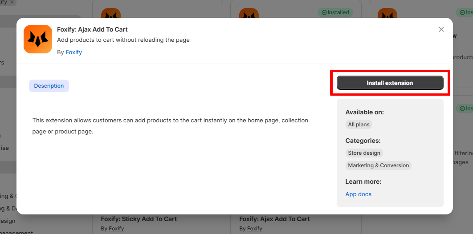Open the App docs link
473x234 pixels.
click(359, 194)
